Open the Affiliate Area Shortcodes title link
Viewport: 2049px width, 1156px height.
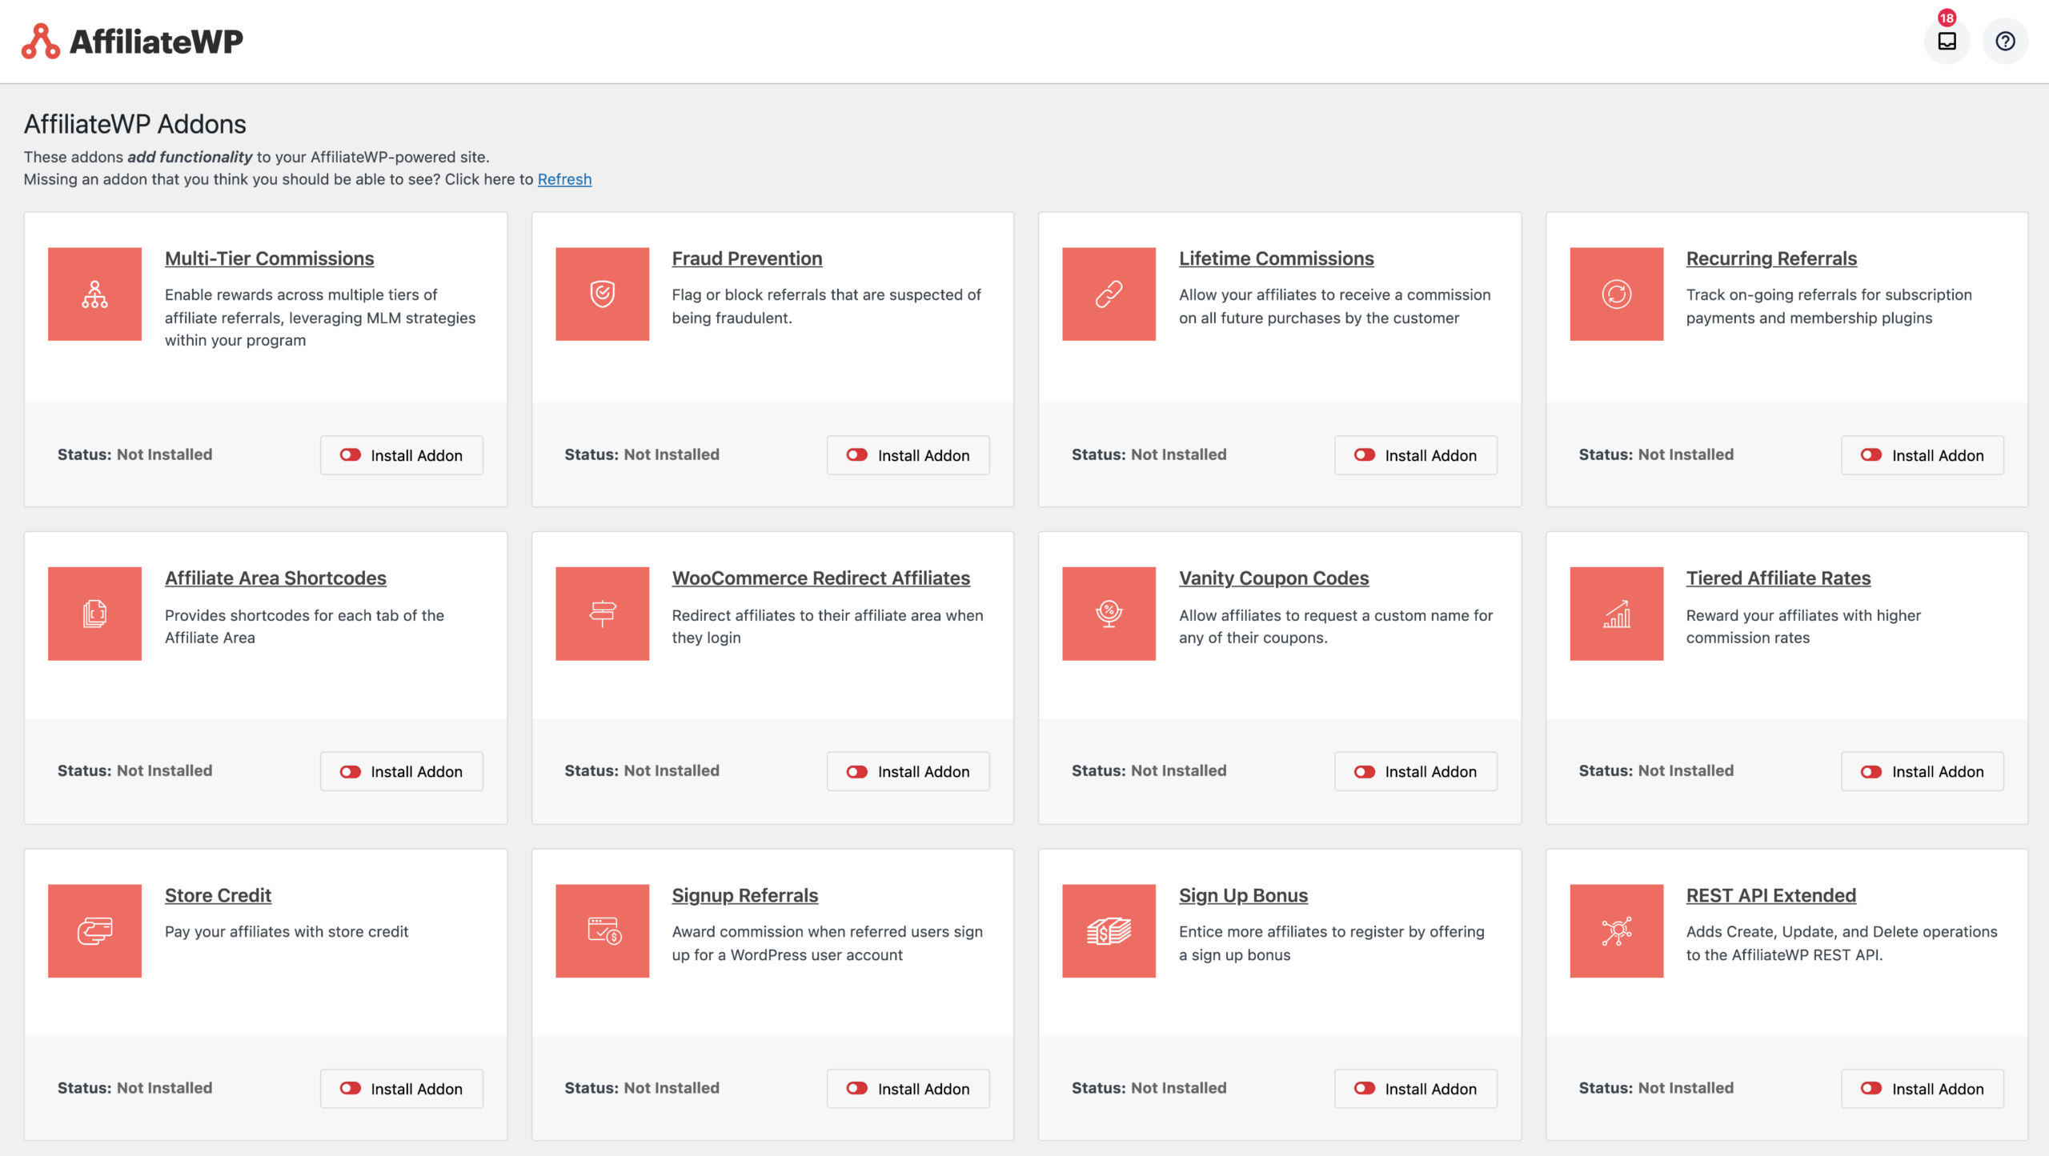coord(275,578)
